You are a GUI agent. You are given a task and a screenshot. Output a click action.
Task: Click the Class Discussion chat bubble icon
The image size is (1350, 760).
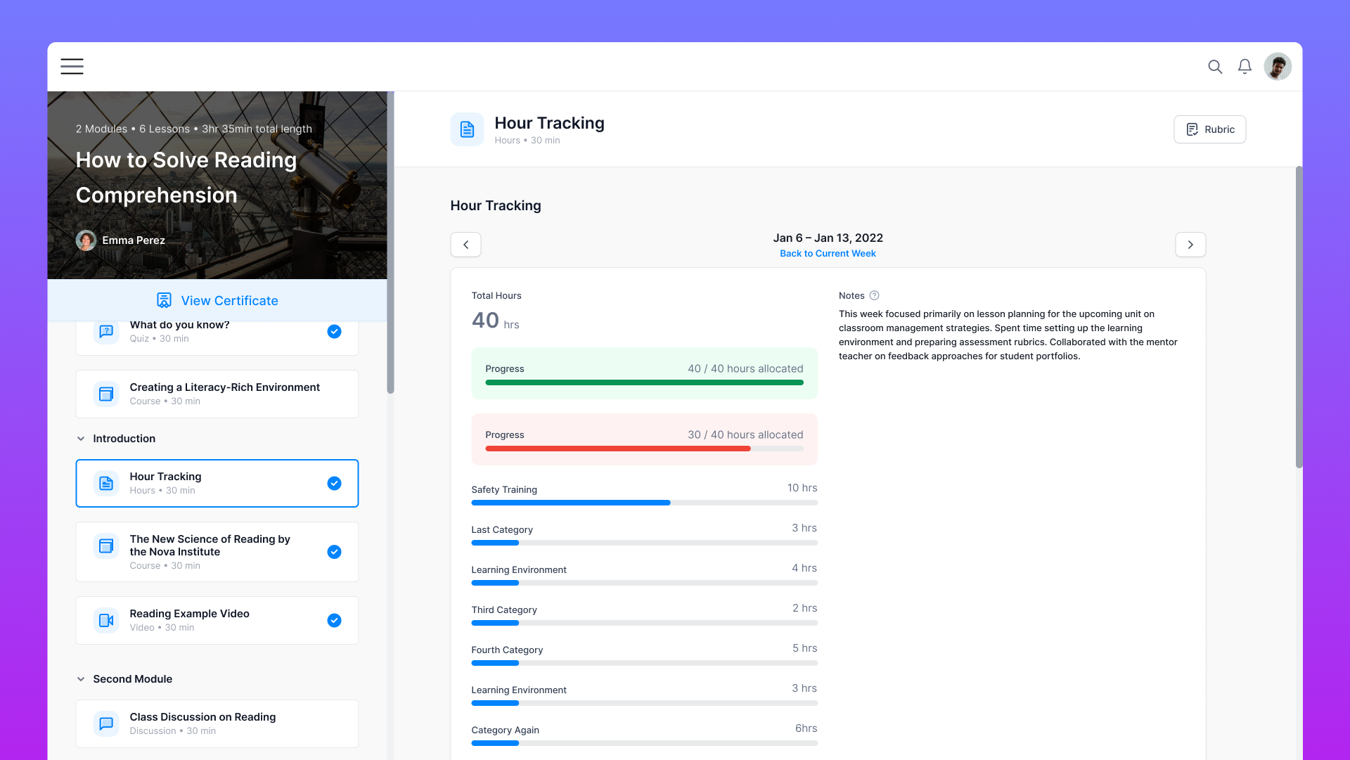[106, 723]
